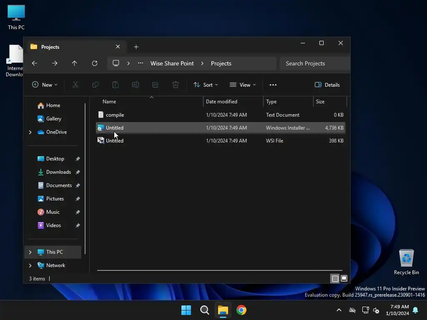427x320 pixels.
Task: Click the Search Projects box
Action: coord(314,63)
